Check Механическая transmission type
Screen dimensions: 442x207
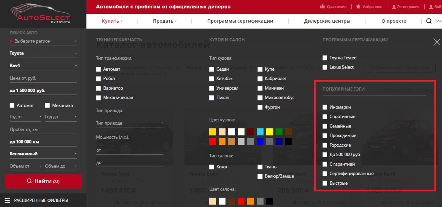pos(98,98)
